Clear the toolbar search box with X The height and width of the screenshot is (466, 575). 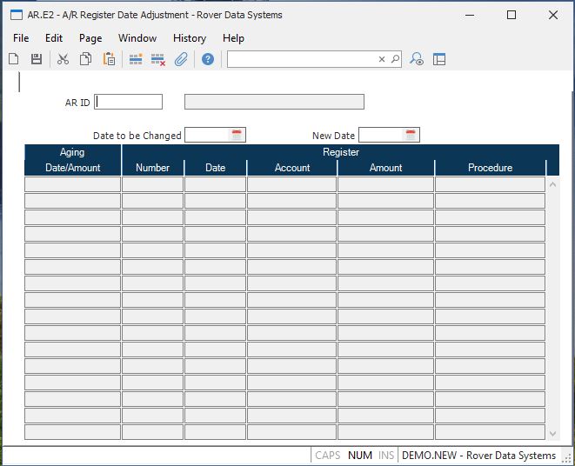381,59
